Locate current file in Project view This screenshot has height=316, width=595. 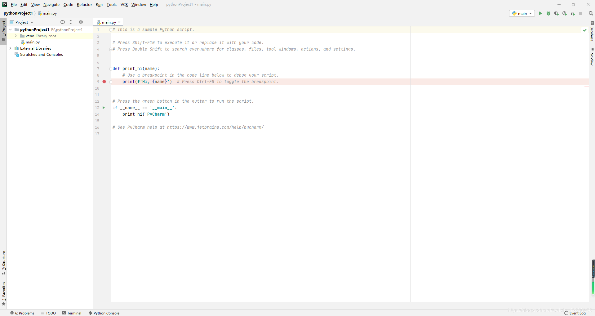63,22
